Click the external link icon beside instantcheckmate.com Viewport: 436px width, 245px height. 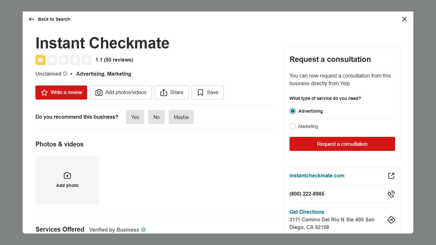coord(391,175)
